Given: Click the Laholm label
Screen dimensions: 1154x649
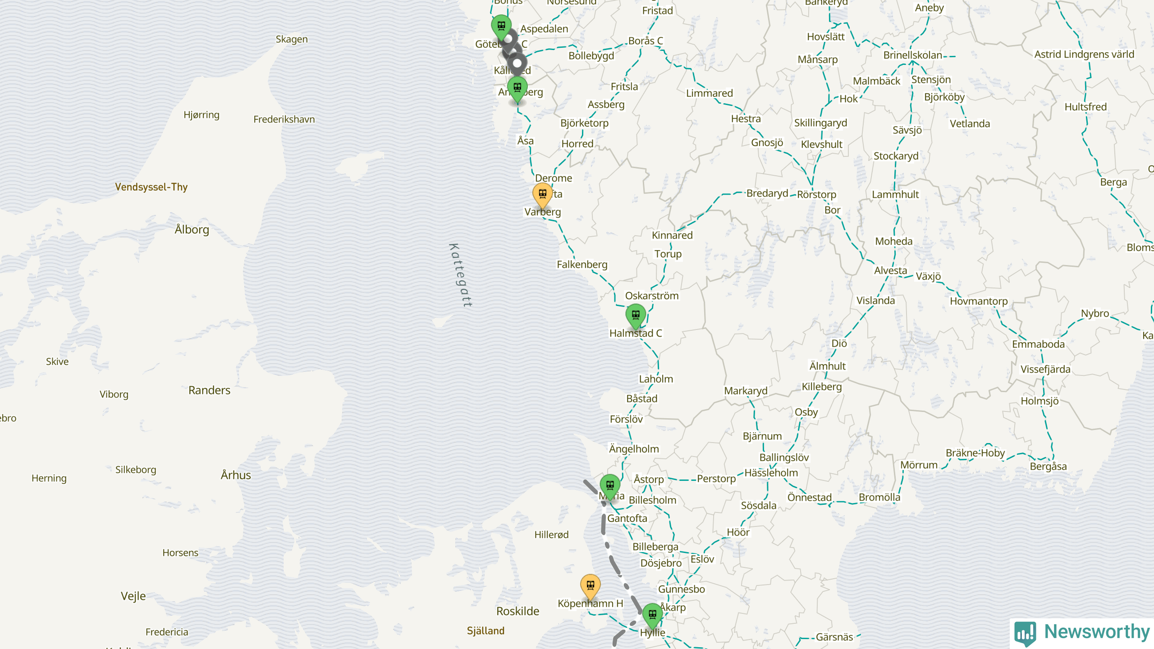Looking at the screenshot, I should (x=656, y=379).
